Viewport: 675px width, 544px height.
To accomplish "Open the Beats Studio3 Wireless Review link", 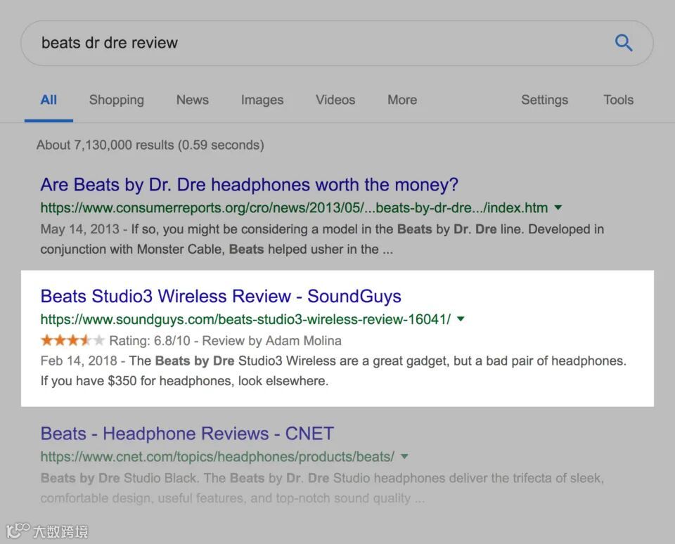I will click(x=221, y=296).
